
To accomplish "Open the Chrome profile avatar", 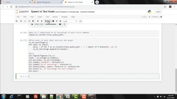I will (170, 7).
